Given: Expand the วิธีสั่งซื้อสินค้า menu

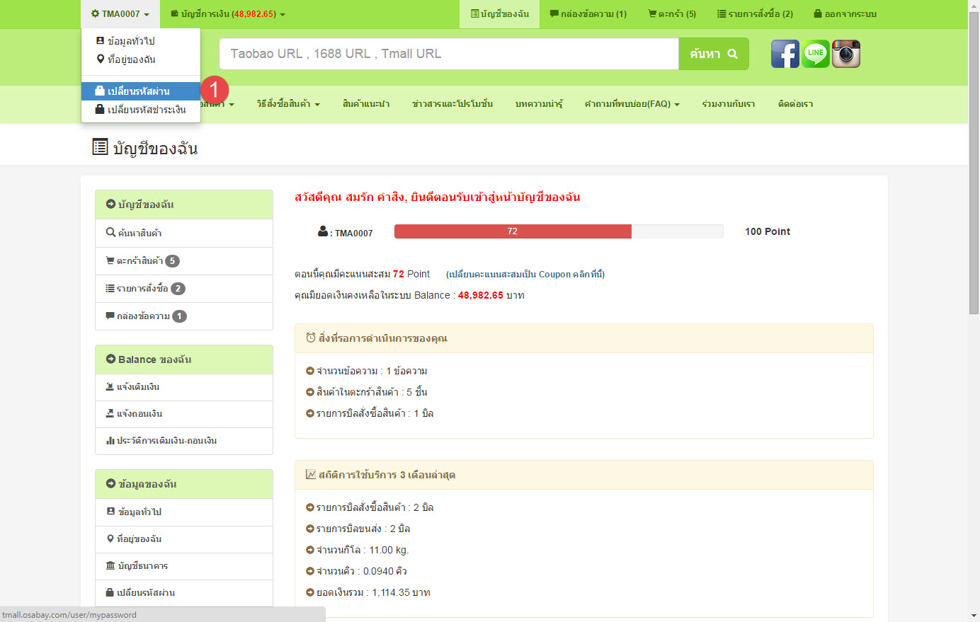Looking at the screenshot, I should point(287,104).
